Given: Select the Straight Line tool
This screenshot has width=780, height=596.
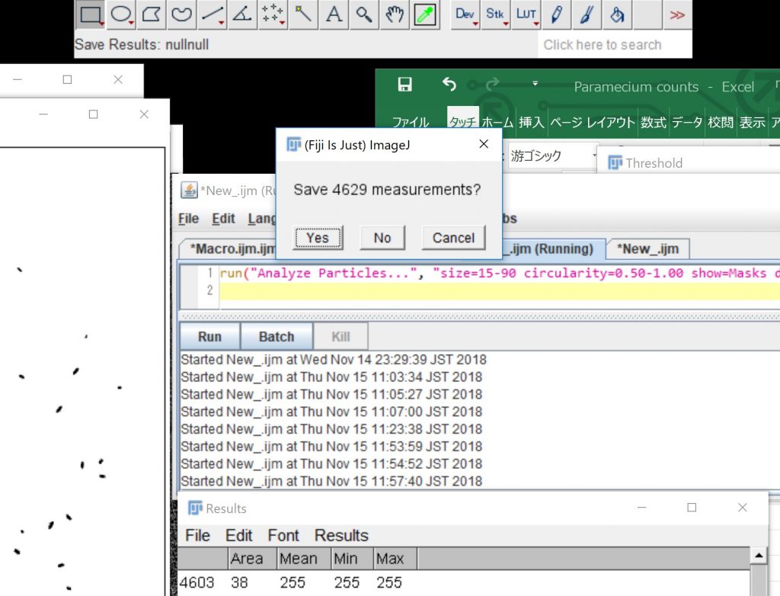Looking at the screenshot, I should 212,15.
